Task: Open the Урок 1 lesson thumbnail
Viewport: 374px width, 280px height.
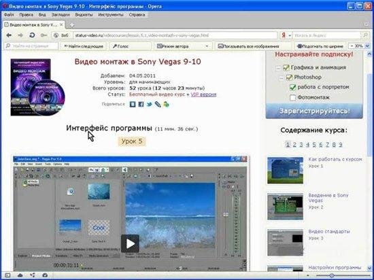Action: pyautogui.click(x=286, y=171)
